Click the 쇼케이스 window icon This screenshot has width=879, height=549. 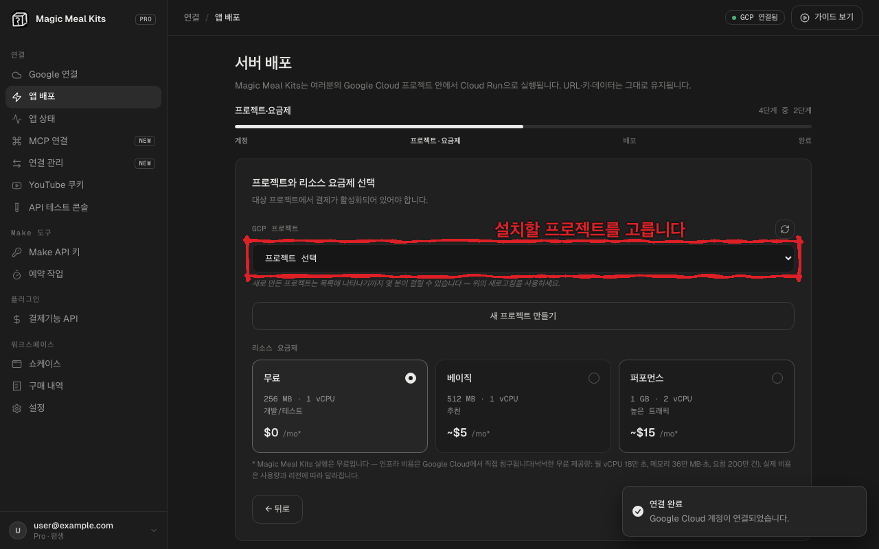[17, 364]
